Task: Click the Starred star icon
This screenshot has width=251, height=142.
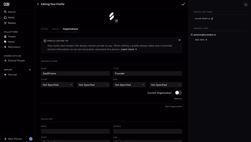Action: [x=5, y=75]
